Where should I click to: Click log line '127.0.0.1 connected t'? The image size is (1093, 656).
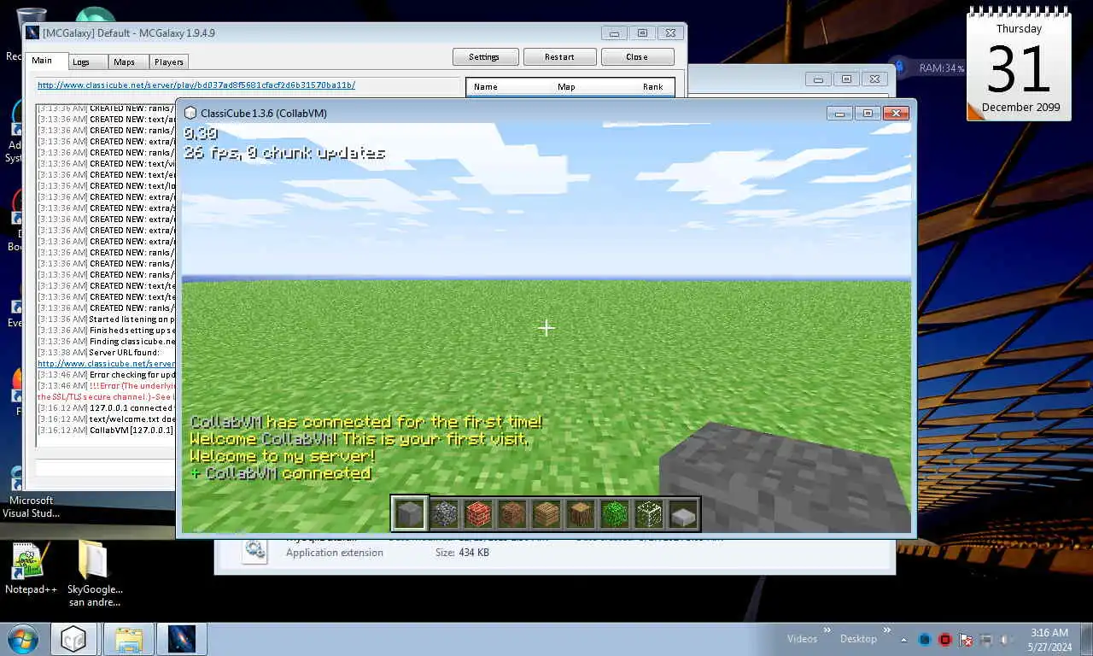point(106,407)
